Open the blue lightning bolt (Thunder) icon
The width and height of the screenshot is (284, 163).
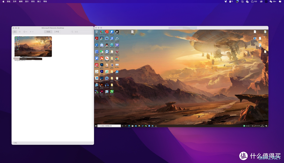(97, 45)
